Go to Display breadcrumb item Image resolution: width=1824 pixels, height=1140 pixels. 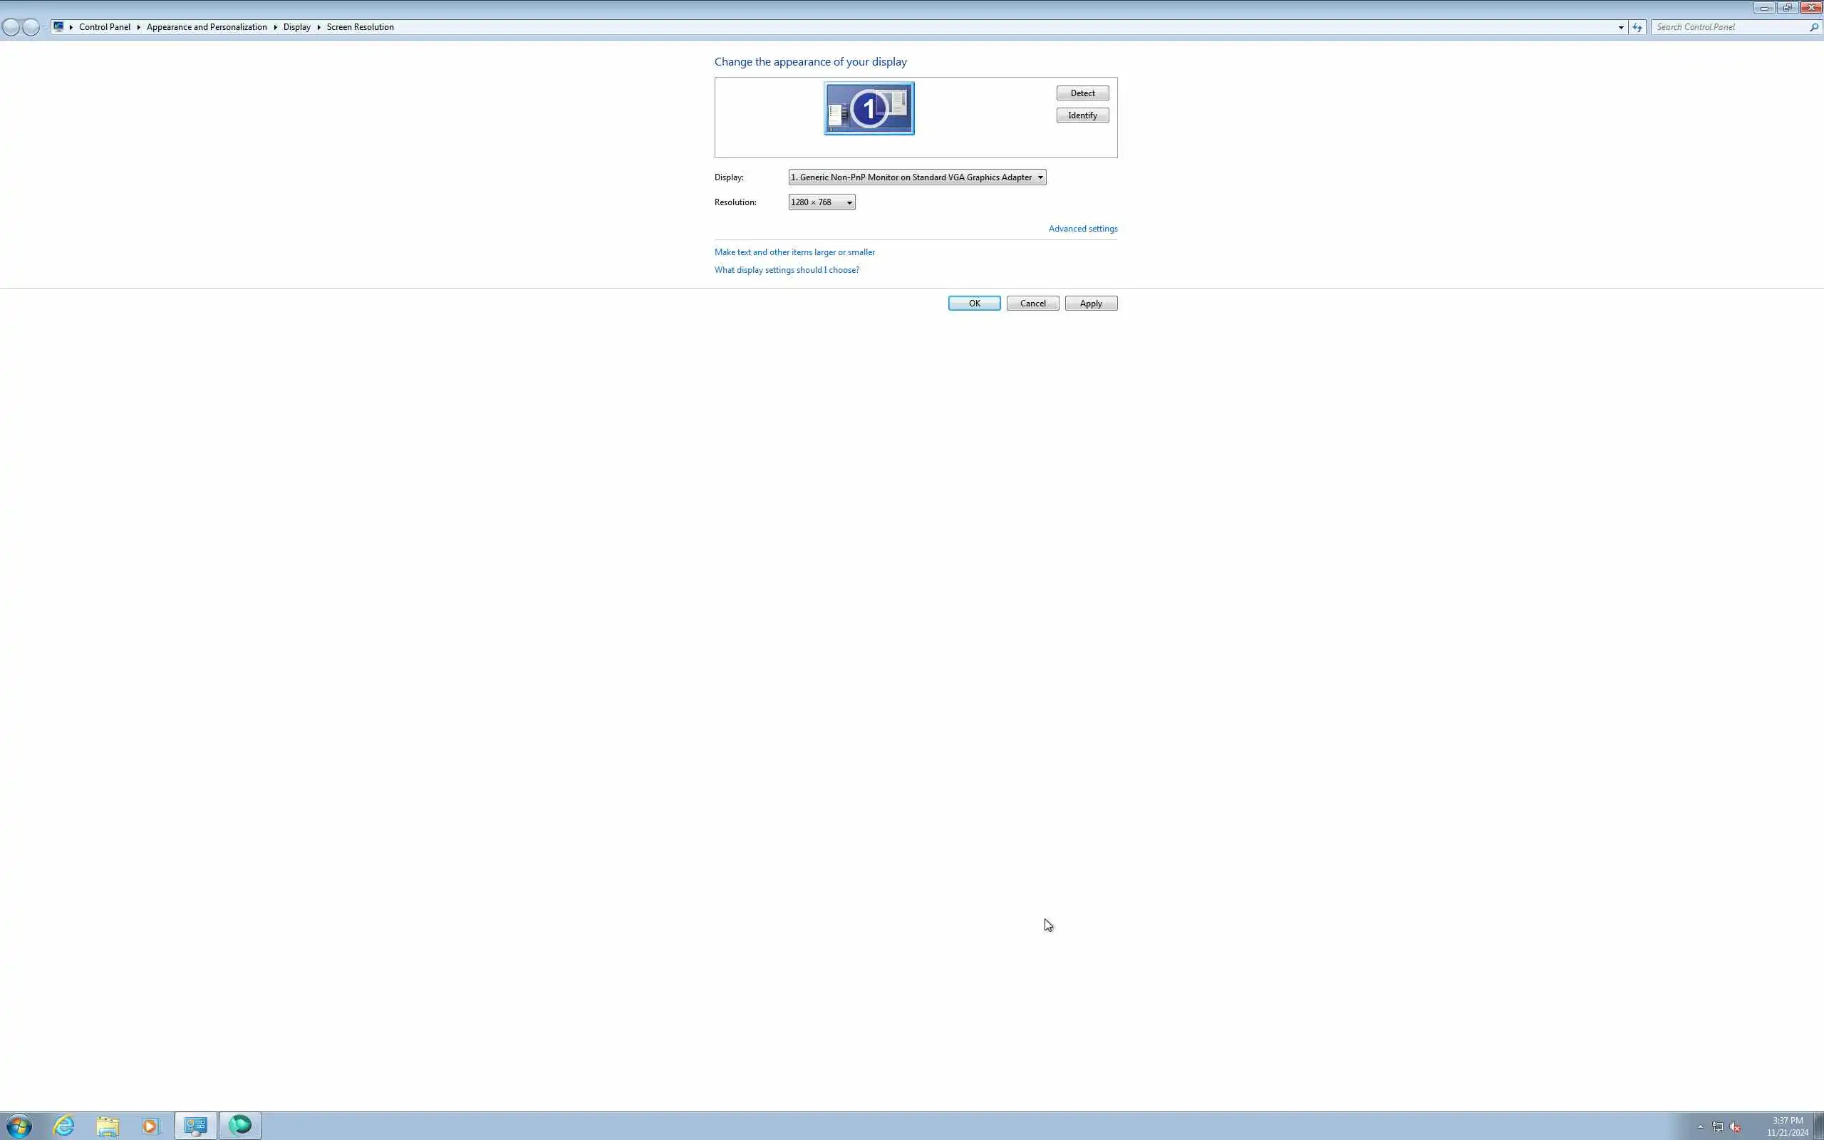(x=296, y=27)
